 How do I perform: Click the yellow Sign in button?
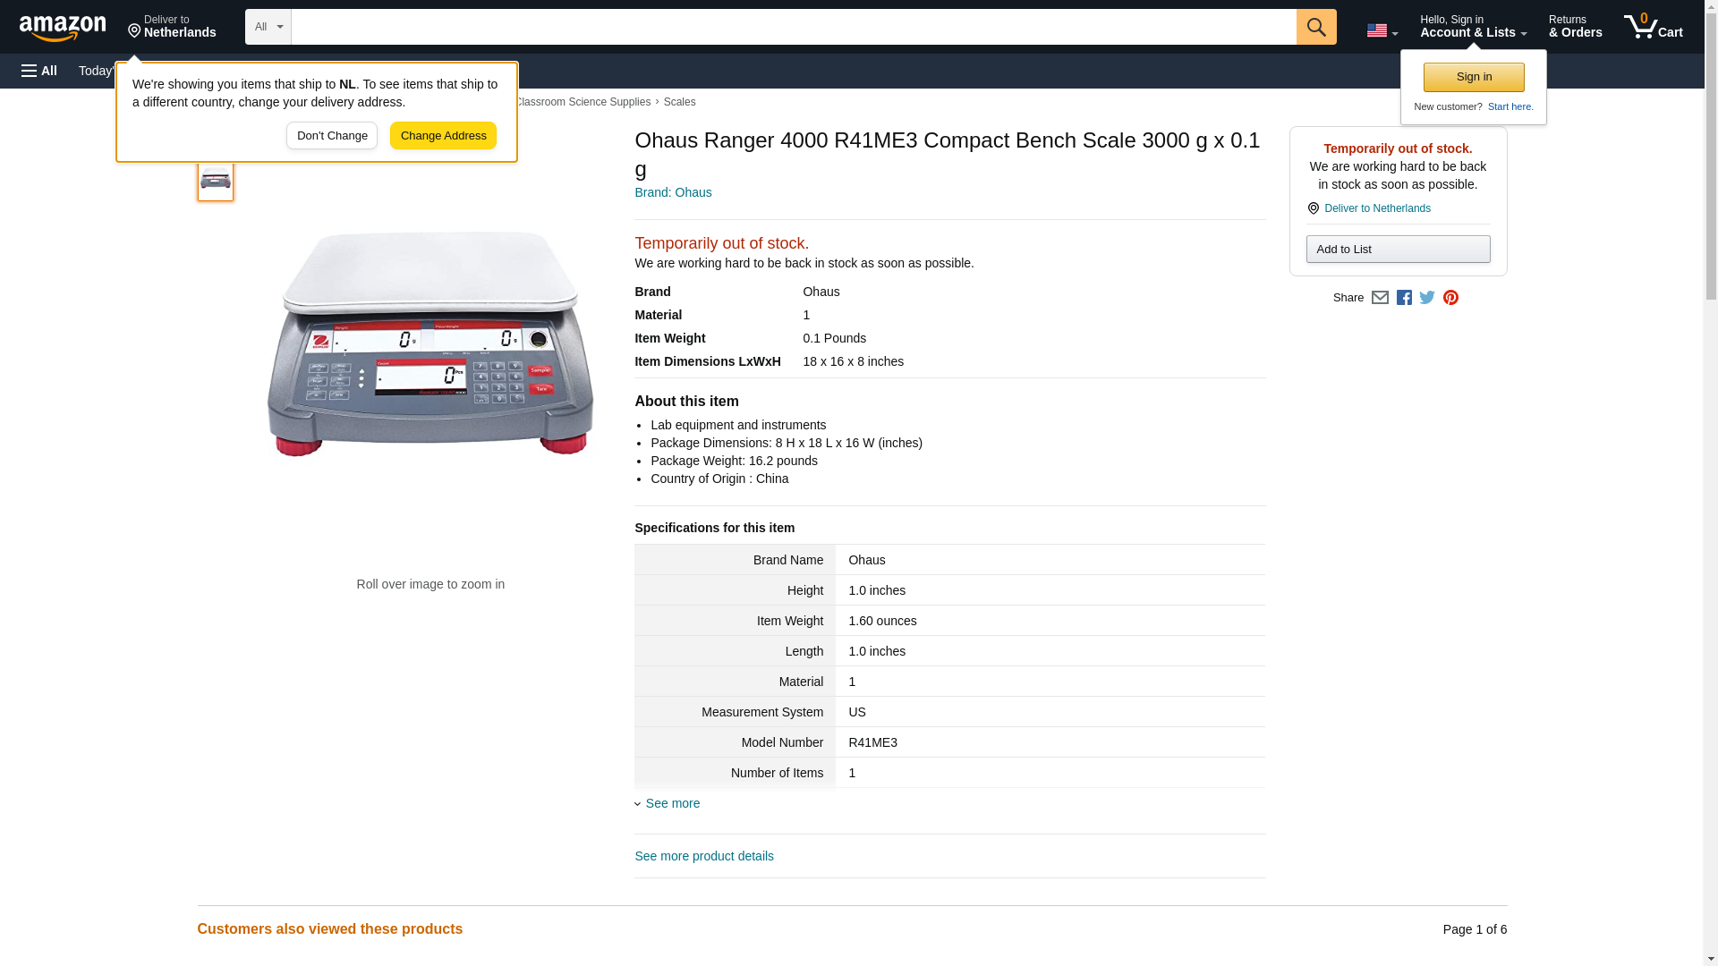[x=1474, y=77]
